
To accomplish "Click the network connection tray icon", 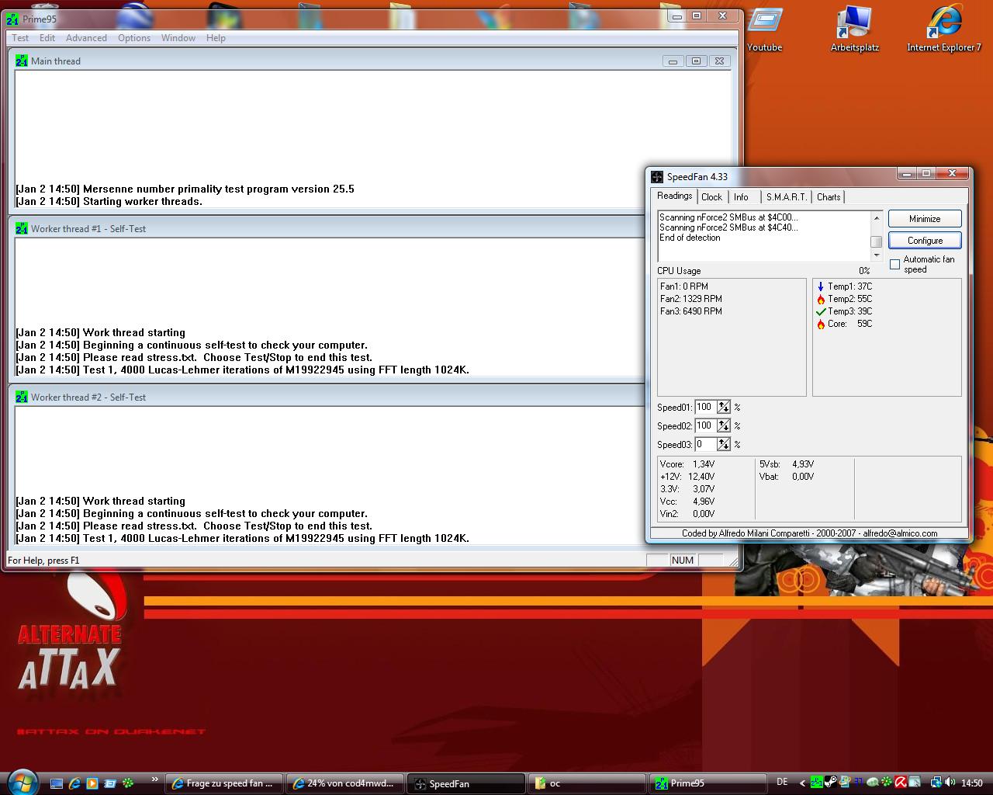I will (936, 783).
